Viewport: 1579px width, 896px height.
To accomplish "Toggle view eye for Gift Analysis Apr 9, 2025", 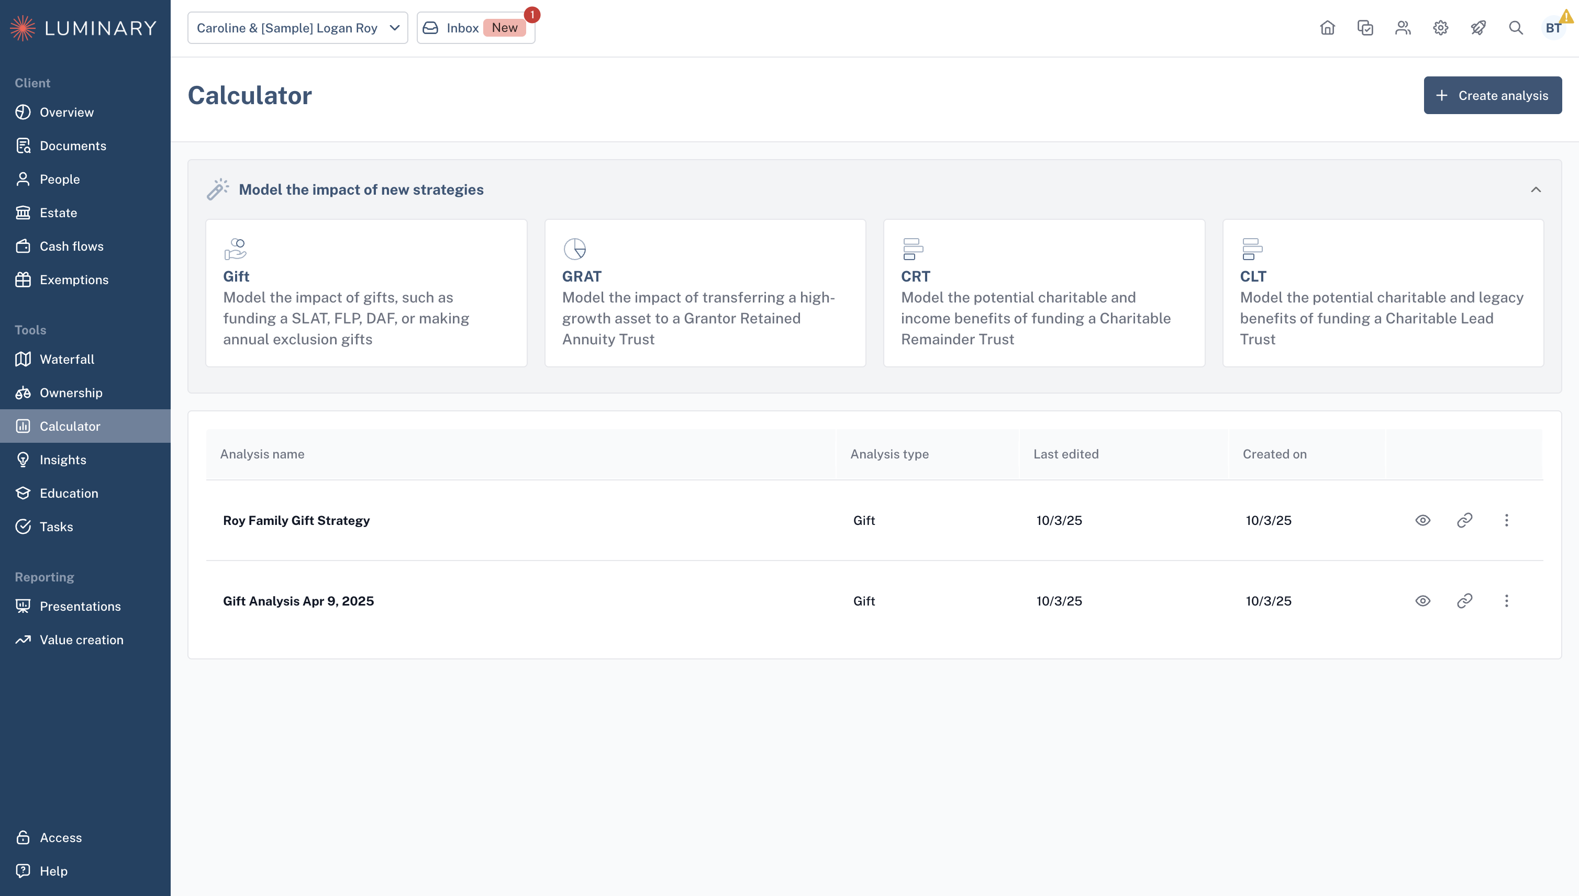I will click(1422, 601).
